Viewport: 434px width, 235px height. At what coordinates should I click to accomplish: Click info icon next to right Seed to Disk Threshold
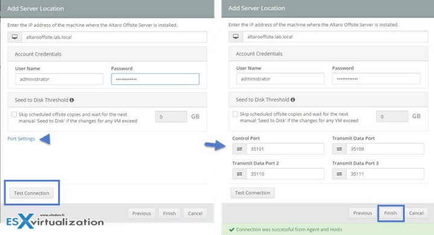[x=293, y=99]
